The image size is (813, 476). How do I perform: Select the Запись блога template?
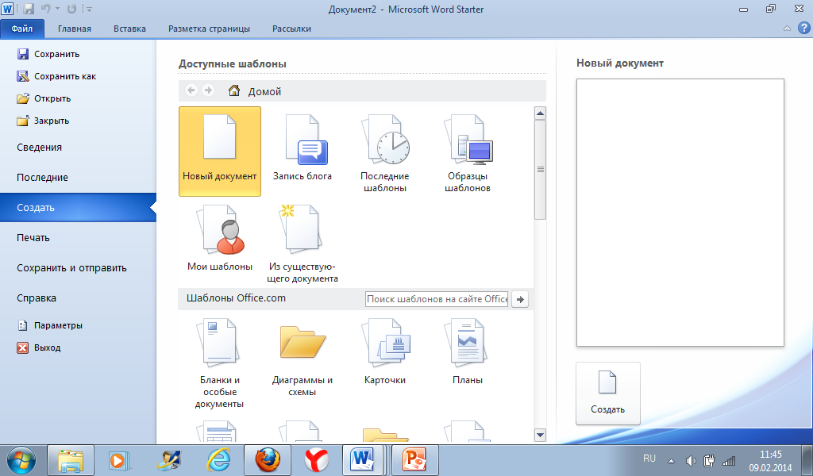(302, 148)
